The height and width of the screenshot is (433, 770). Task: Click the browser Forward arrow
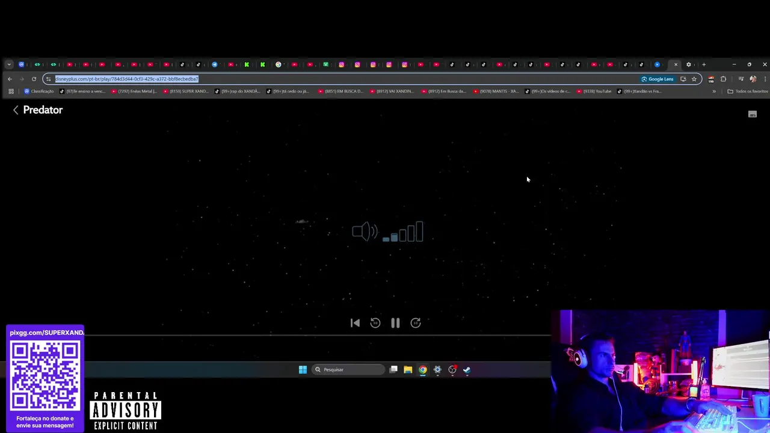pyautogui.click(x=22, y=79)
